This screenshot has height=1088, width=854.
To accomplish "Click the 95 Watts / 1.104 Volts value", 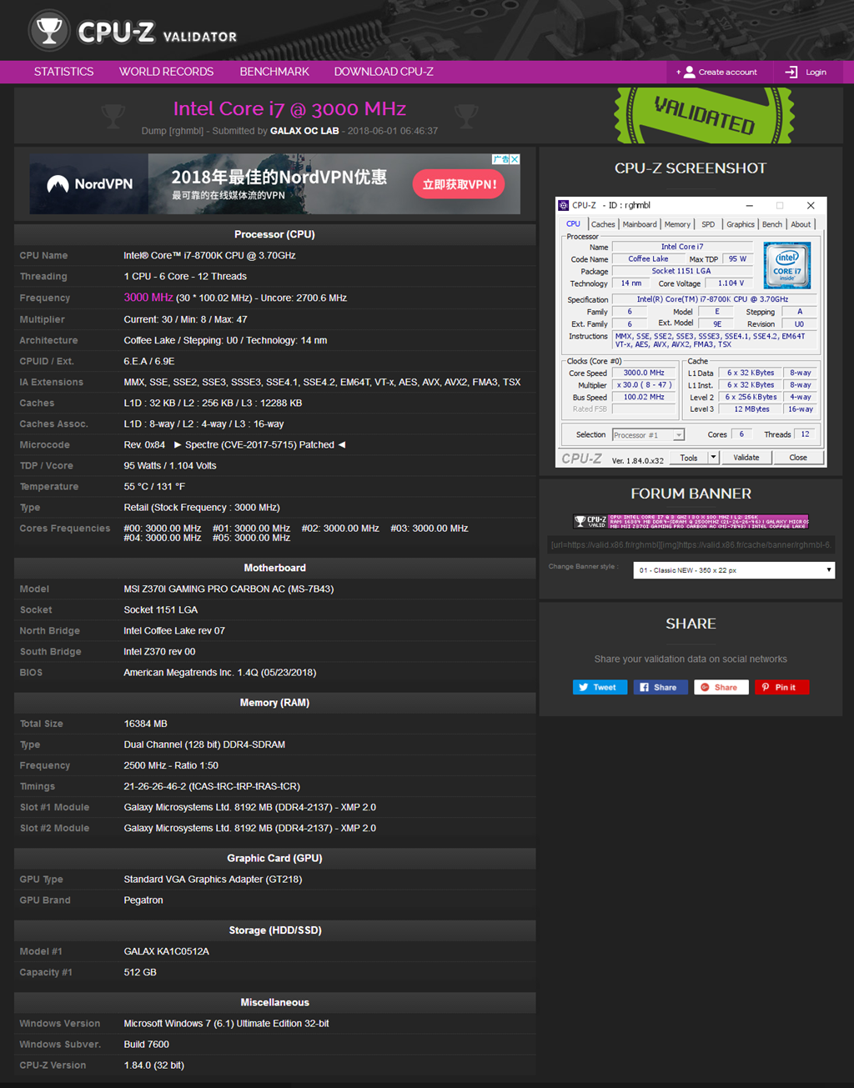I will (169, 466).
